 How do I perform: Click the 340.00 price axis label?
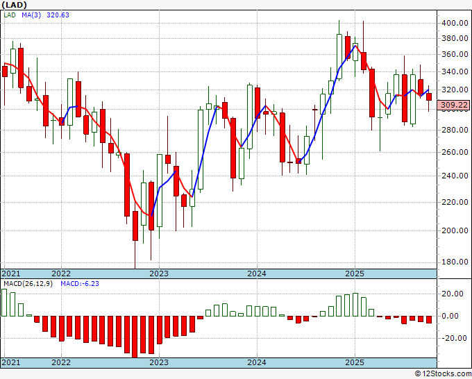pyautogui.click(x=455, y=71)
